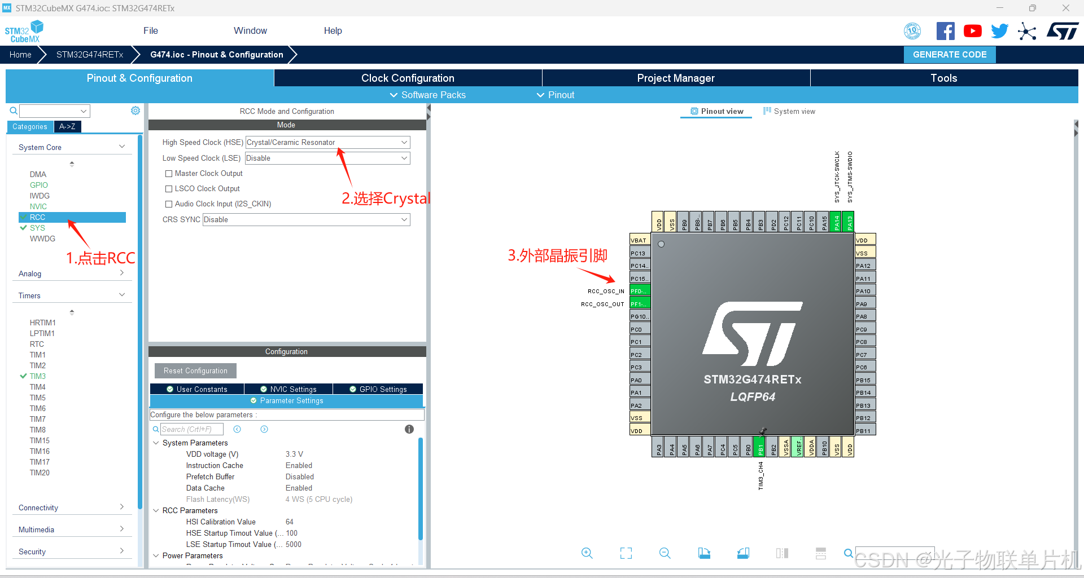Click the ST community network icon

click(x=1027, y=31)
